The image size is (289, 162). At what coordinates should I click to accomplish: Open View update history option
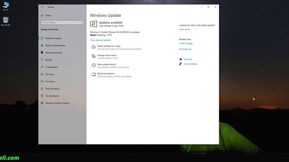pos(107,64)
